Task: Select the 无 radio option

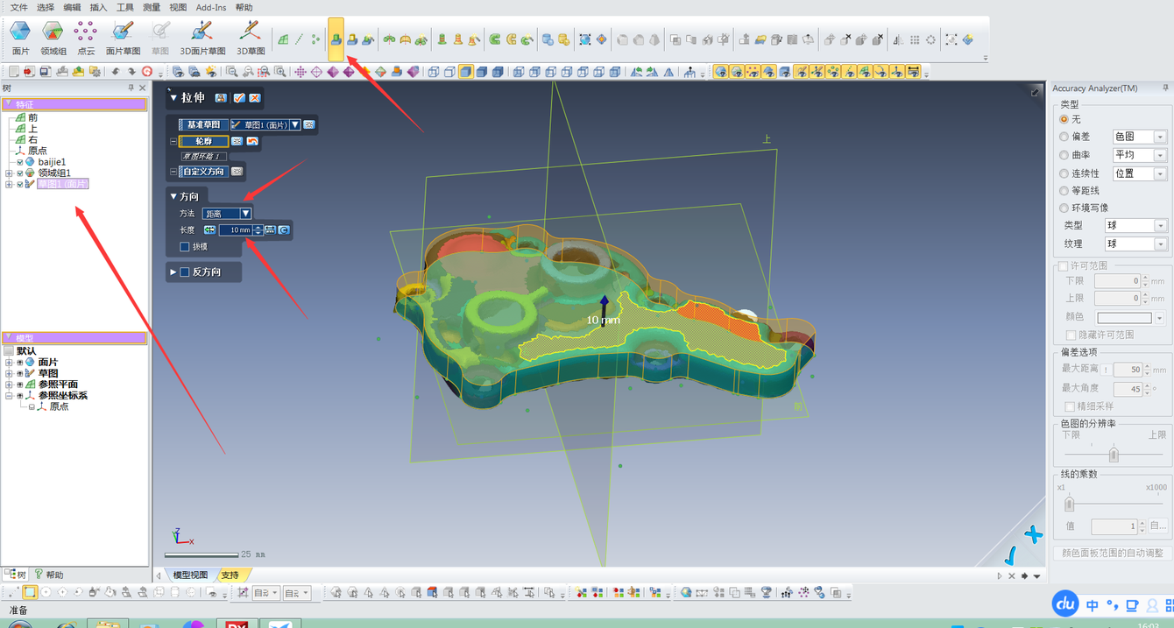Action: 1064,119
